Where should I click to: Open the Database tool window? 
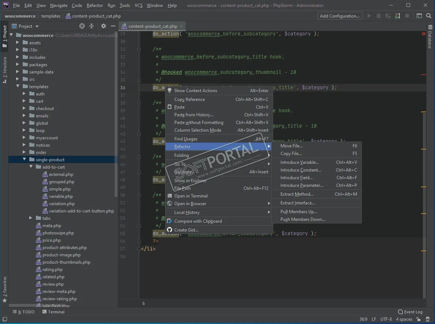(430, 37)
